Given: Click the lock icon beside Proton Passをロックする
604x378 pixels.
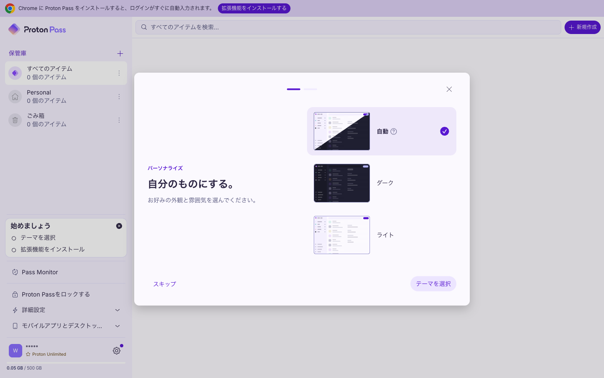Looking at the screenshot, I should coord(15,294).
